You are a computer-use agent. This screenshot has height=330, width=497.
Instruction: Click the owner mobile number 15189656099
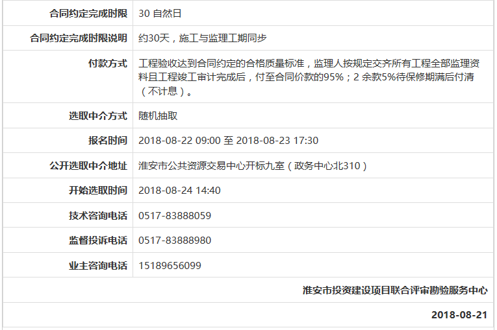170,266
